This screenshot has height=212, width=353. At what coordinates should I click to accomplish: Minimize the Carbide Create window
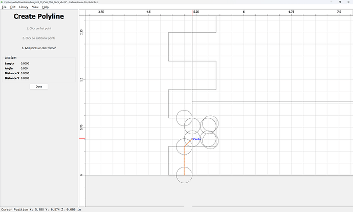[332, 2]
